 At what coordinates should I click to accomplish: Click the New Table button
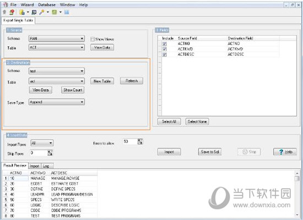click(x=102, y=81)
